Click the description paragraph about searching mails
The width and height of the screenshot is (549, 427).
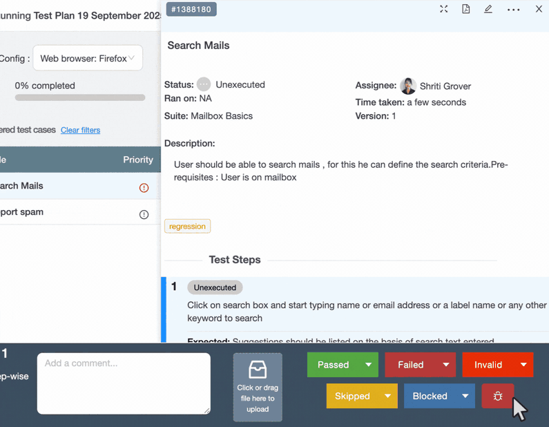(x=340, y=171)
